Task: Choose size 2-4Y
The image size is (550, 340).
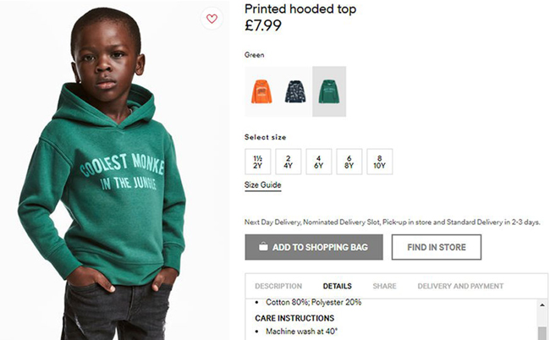Action: click(x=288, y=162)
